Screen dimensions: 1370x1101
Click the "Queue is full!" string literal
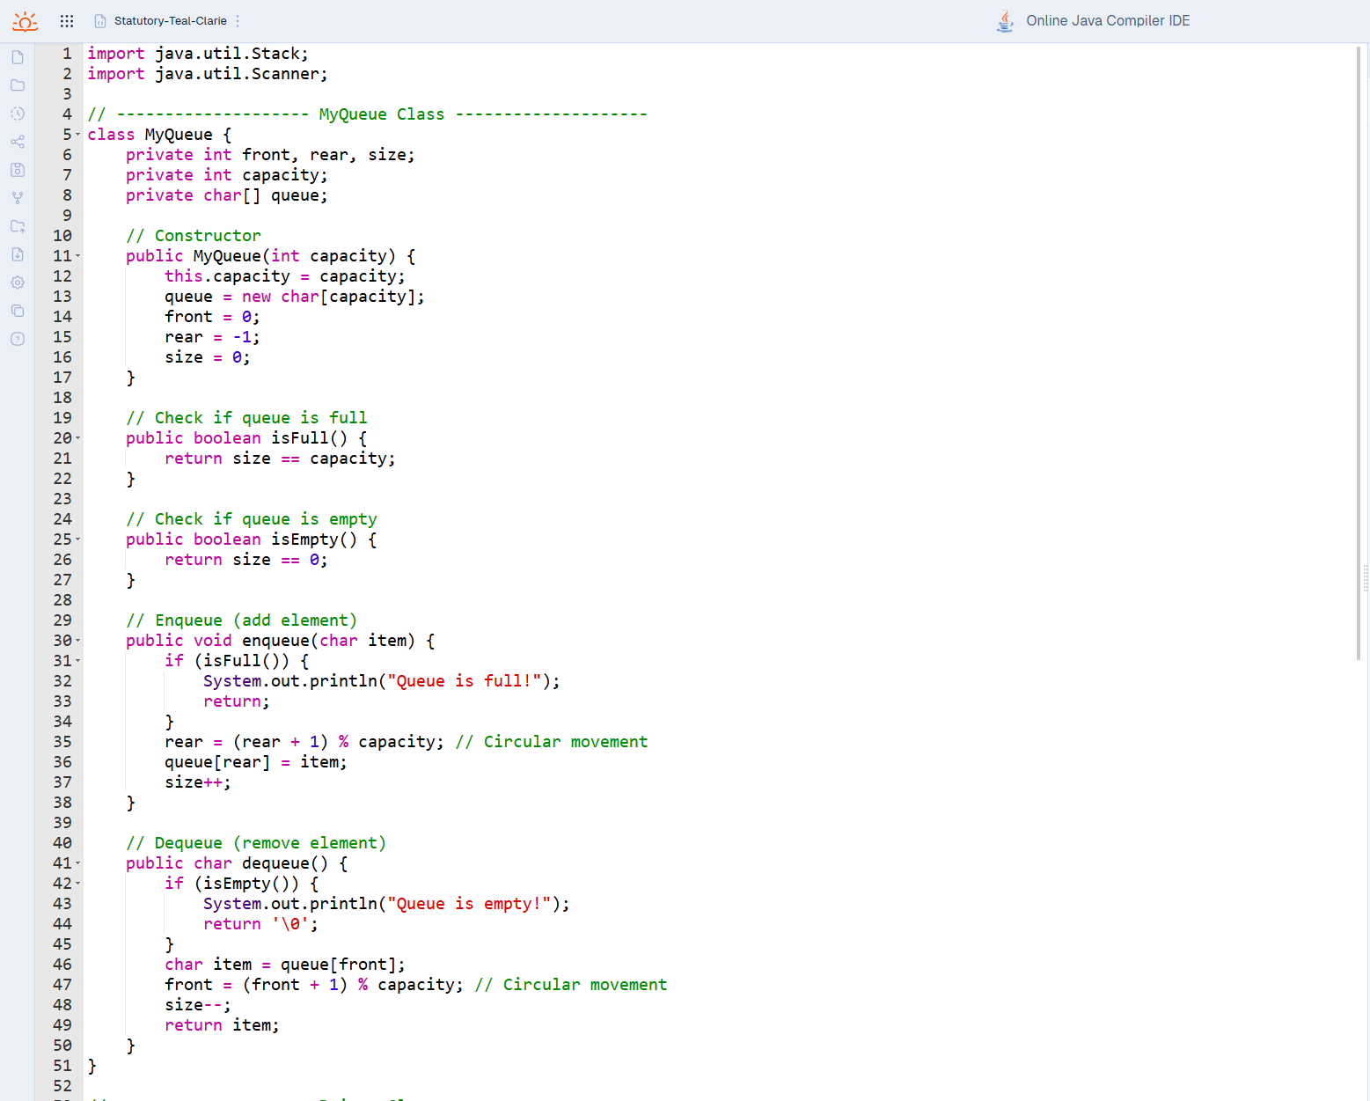click(x=465, y=681)
